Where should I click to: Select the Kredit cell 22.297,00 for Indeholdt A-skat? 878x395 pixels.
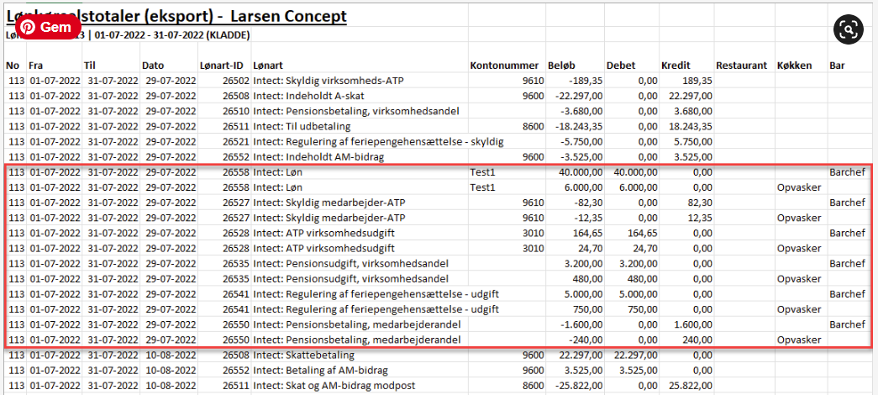691,96
